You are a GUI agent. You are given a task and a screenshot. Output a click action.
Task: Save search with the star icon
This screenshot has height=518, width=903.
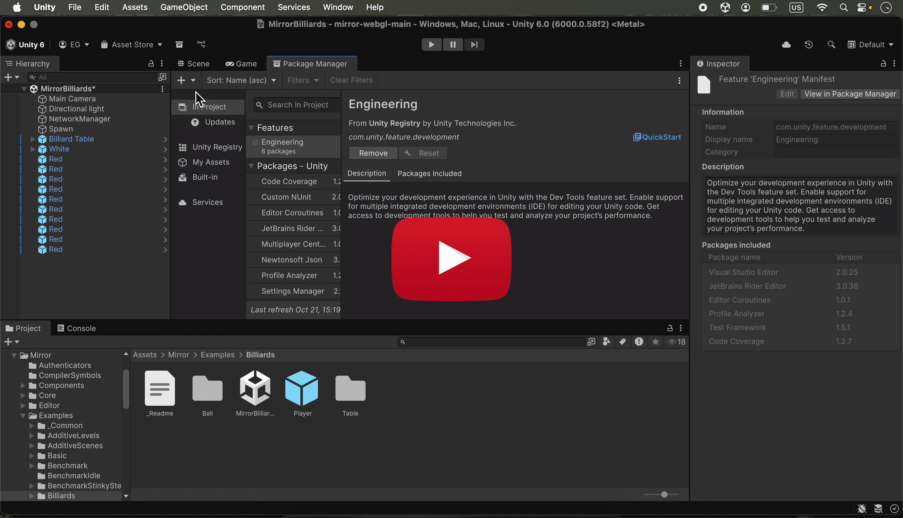(656, 341)
